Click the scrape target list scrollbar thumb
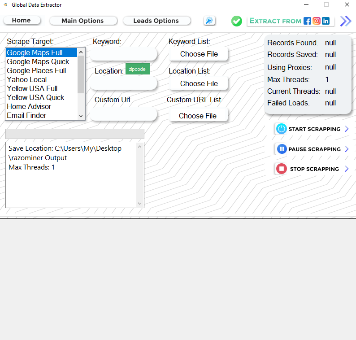Screen dimensions: 356x340 click(x=81, y=74)
